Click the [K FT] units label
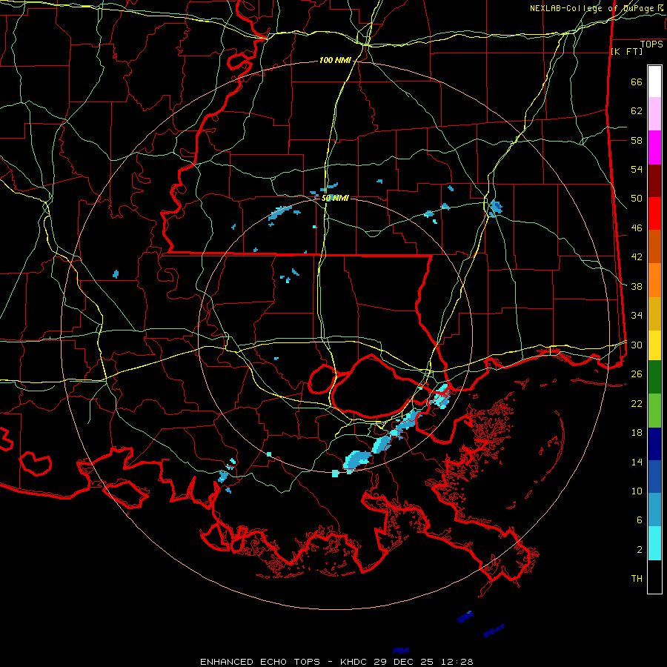 pyautogui.click(x=626, y=52)
